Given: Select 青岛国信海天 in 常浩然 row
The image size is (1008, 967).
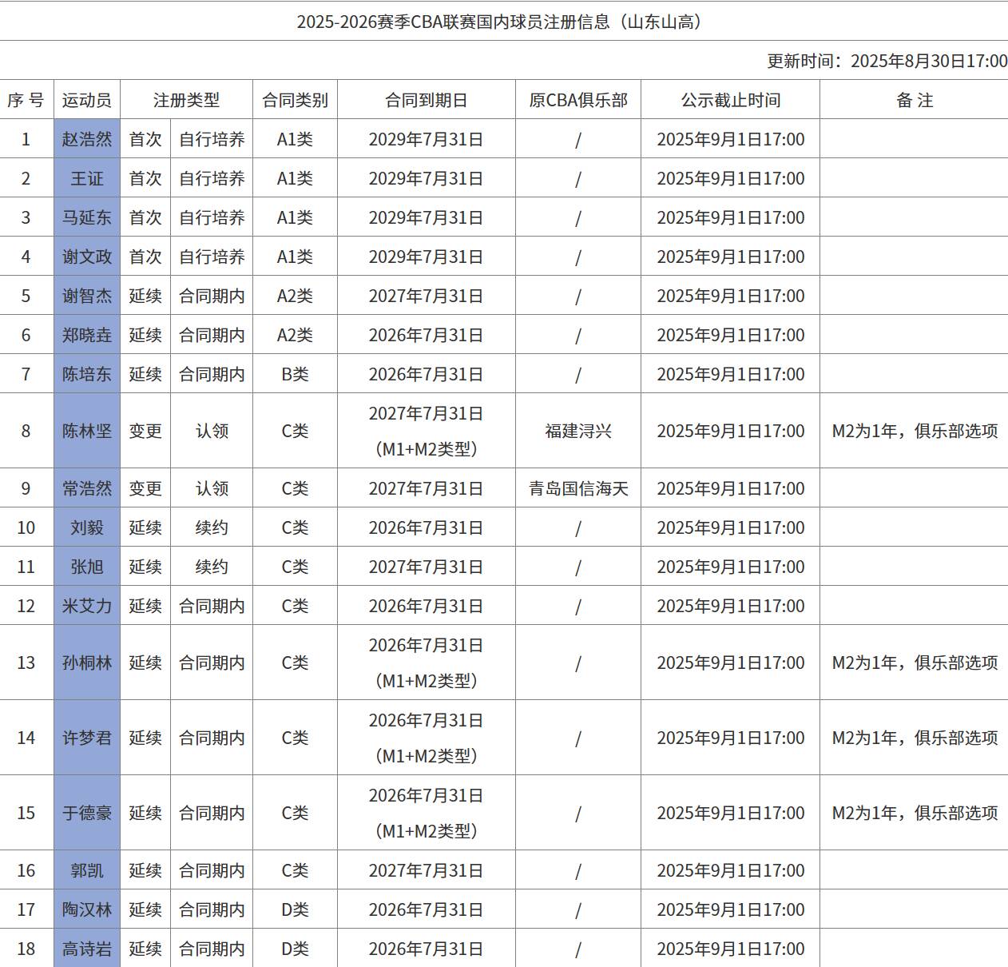Looking at the screenshot, I should coord(576,488).
